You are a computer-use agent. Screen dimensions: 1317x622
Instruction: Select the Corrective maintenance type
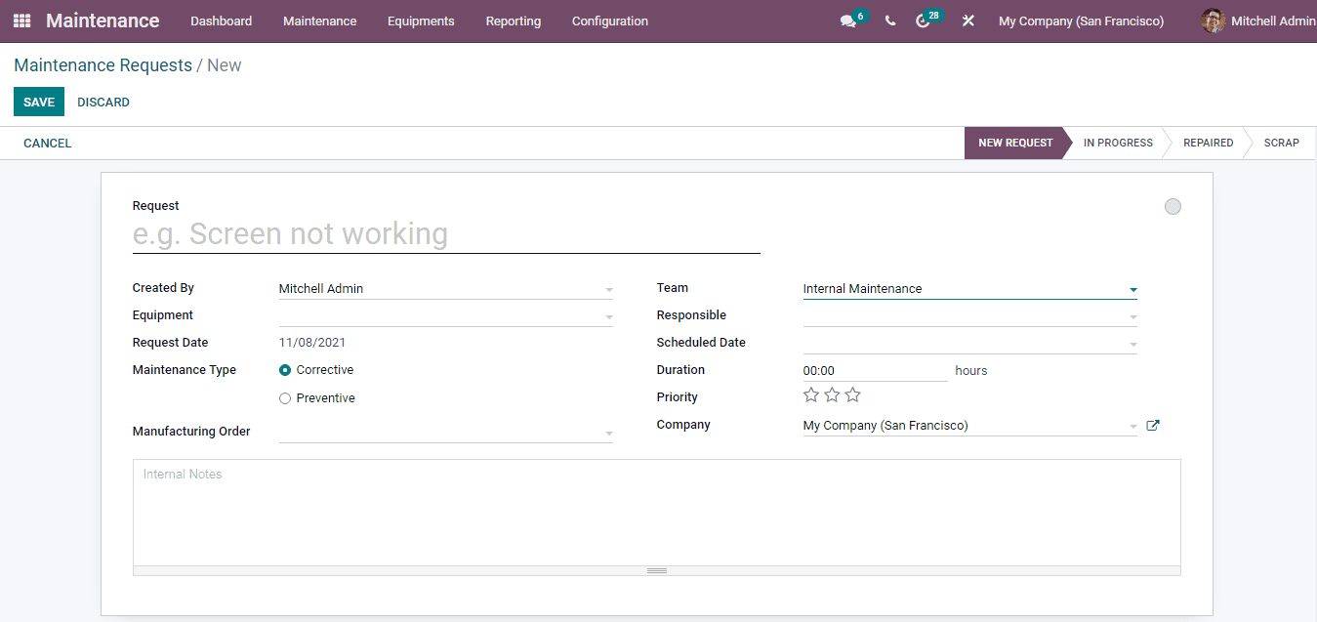click(x=284, y=370)
